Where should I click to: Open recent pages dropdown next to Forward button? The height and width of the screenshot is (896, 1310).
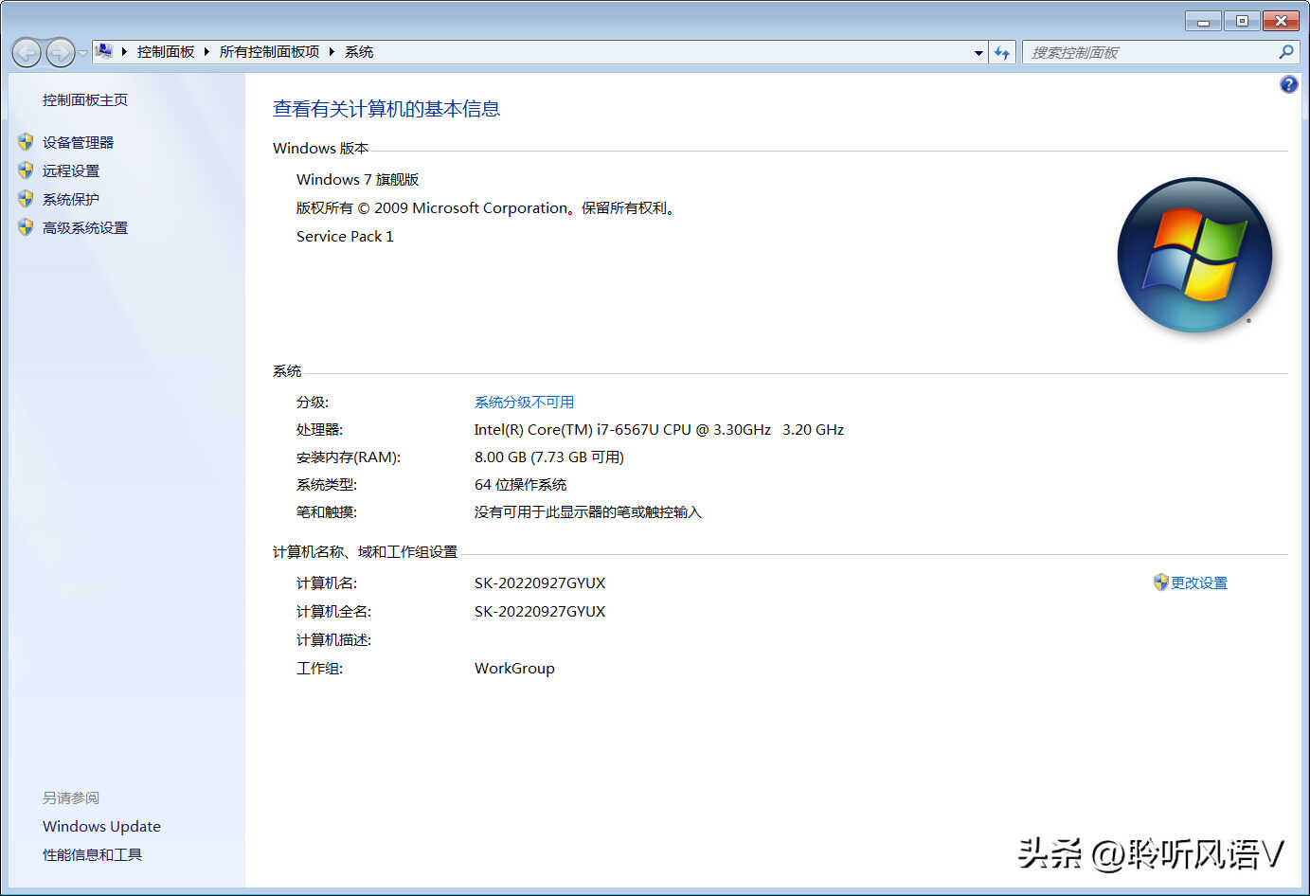83,53
